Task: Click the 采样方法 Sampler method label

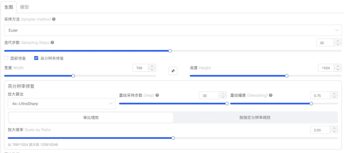Action: coord(27,19)
